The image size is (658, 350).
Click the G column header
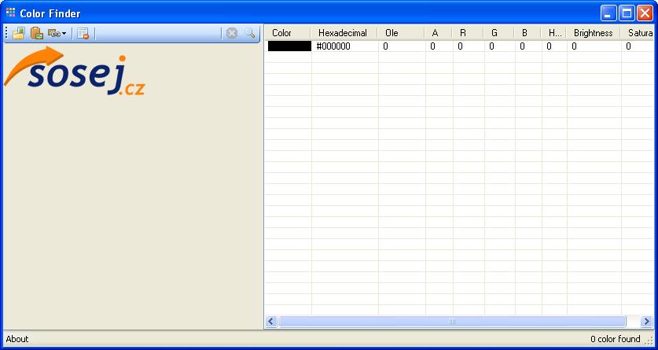pos(499,33)
